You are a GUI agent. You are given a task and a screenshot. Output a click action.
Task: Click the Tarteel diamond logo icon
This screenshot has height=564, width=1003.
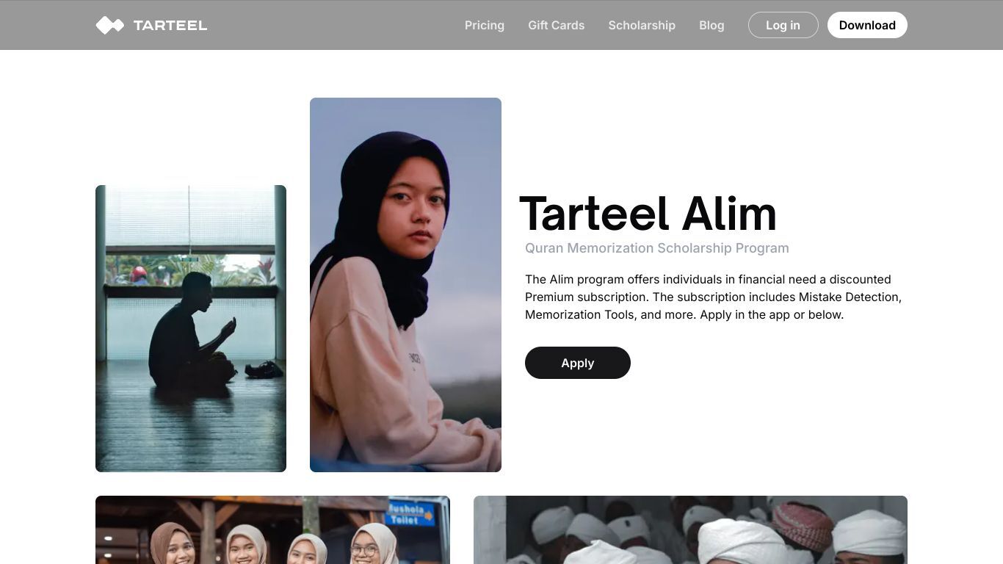pos(109,25)
